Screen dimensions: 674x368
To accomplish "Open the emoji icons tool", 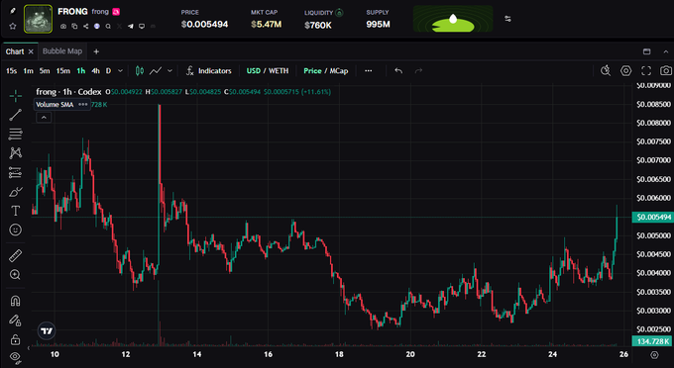I will [15, 230].
